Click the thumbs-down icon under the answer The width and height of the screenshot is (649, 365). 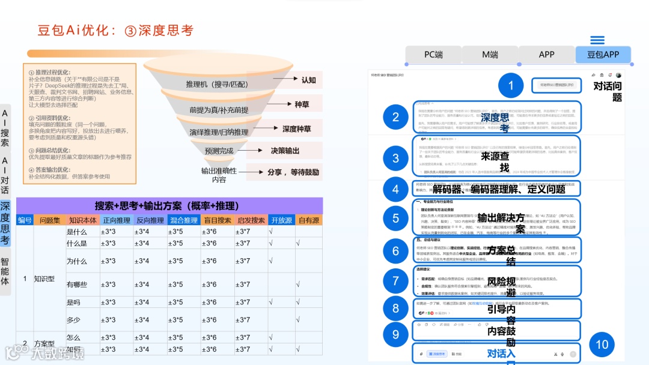(487, 325)
